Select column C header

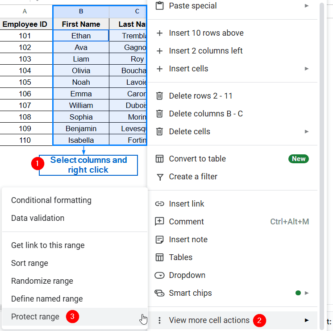coord(128,12)
